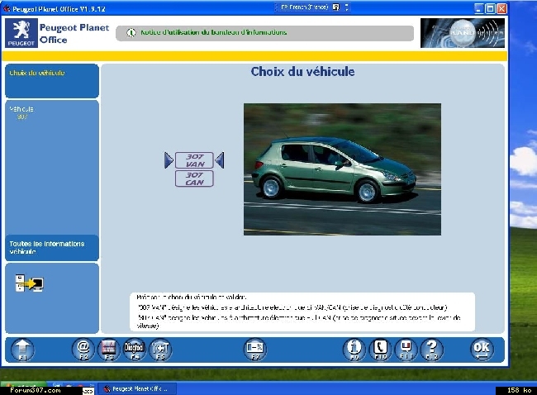
Task: Click the right-pointing arrow beside 307 VAN
Action: (169, 160)
